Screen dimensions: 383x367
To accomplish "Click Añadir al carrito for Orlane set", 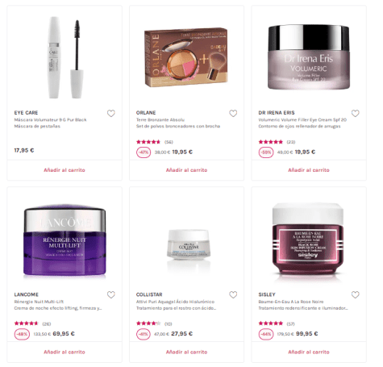I will coord(186,170).
